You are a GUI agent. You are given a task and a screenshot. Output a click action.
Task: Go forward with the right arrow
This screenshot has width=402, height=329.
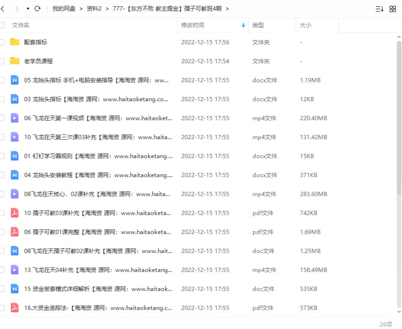pos(17,9)
